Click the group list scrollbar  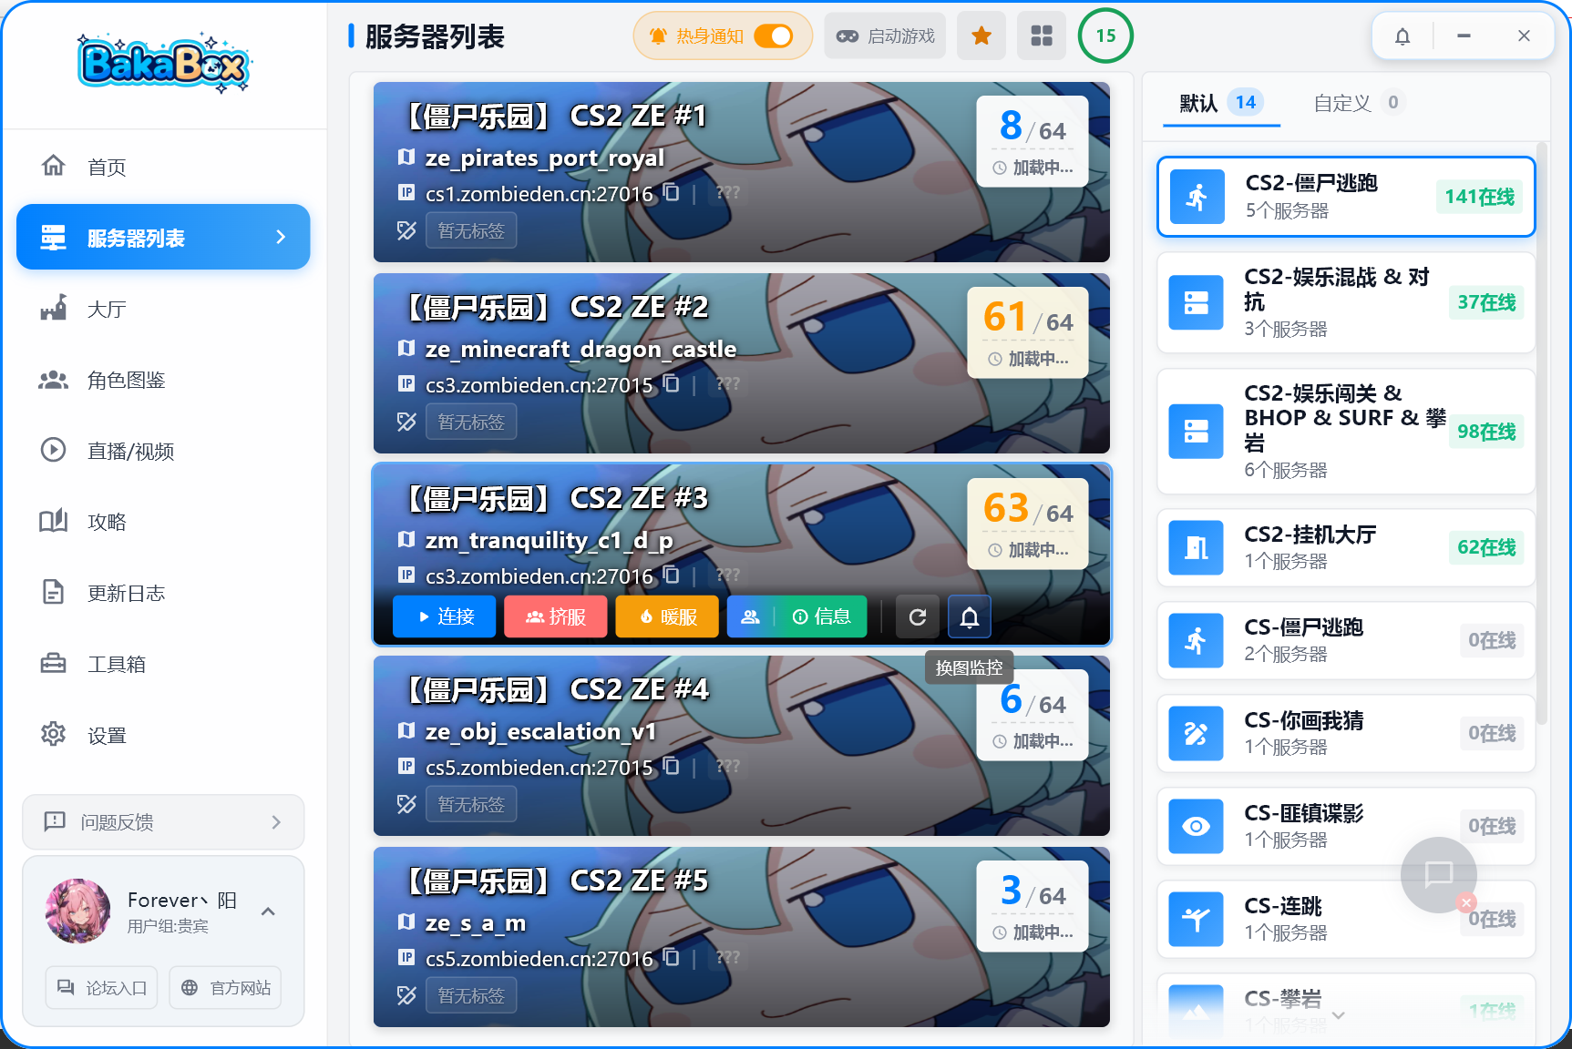(x=1542, y=433)
